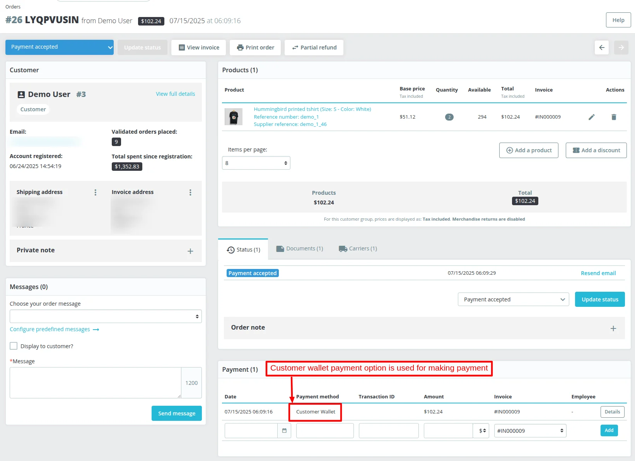
Task: Add a private note
Action: click(x=190, y=251)
